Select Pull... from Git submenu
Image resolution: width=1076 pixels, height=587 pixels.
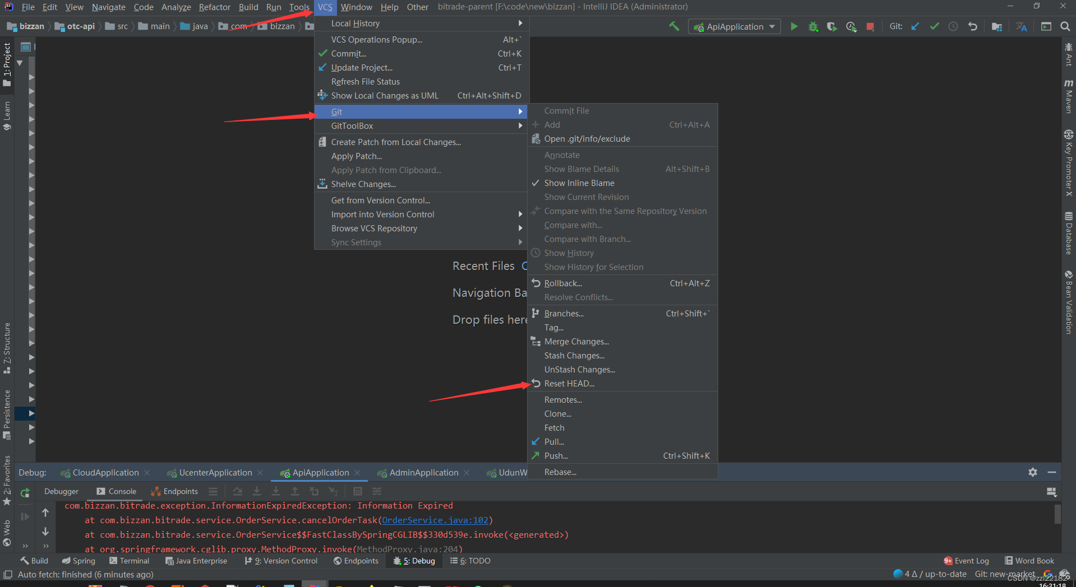(622, 442)
